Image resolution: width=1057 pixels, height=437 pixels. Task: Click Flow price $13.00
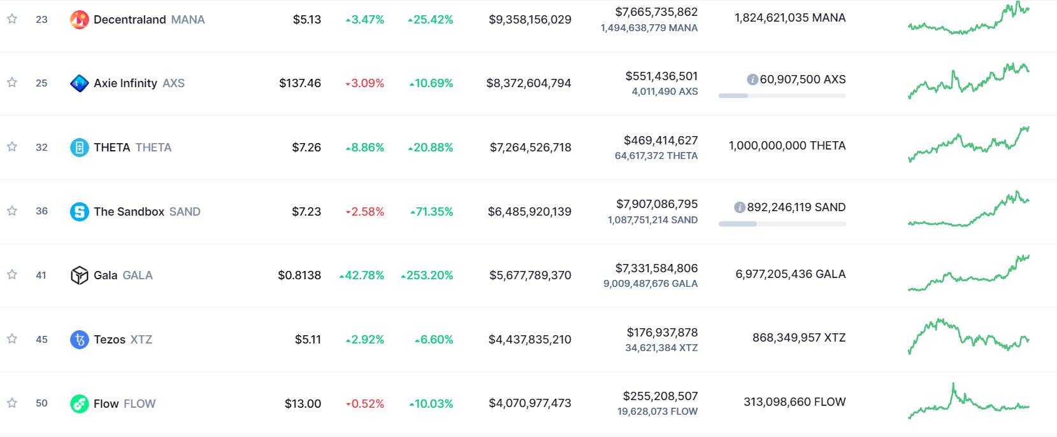[x=303, y=404]
